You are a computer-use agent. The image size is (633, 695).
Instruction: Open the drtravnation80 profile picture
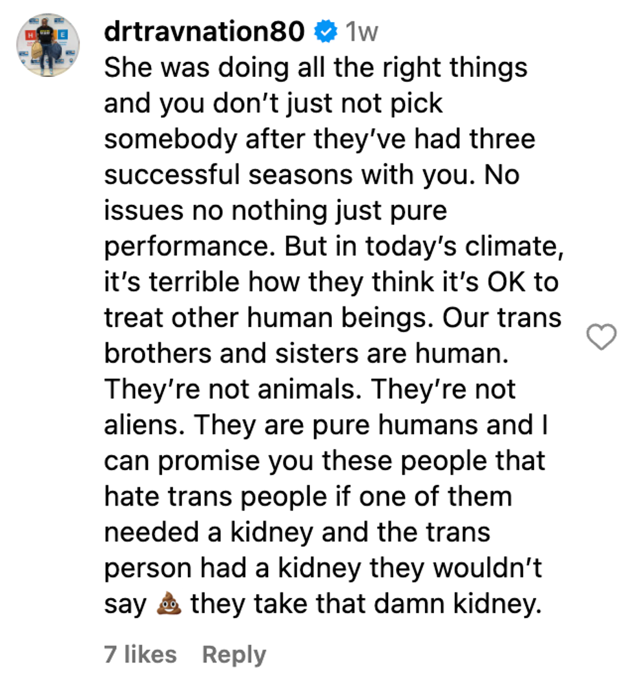48,45
